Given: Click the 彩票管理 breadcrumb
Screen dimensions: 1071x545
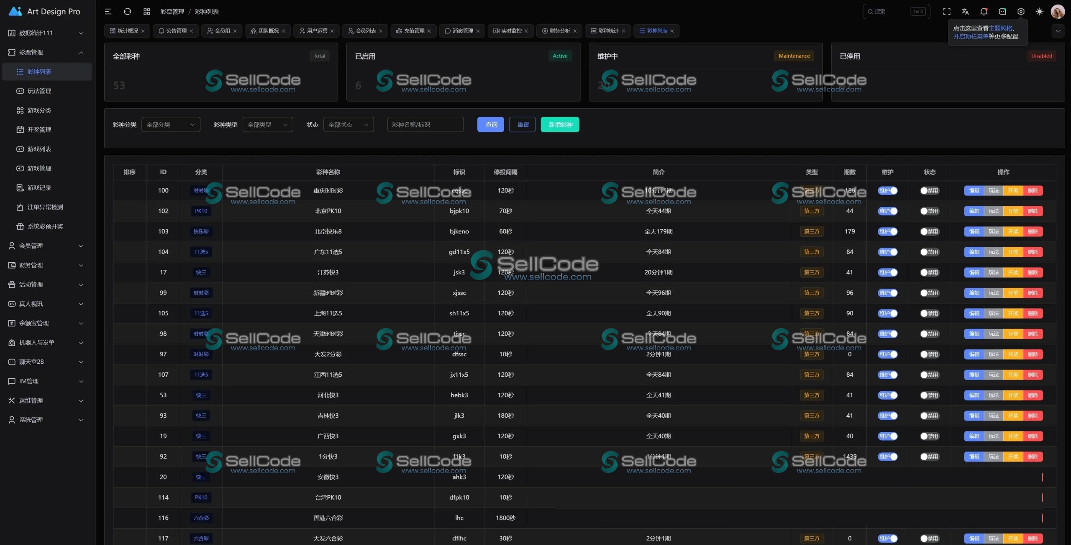Looking at the screenshot, I should 172,12.
